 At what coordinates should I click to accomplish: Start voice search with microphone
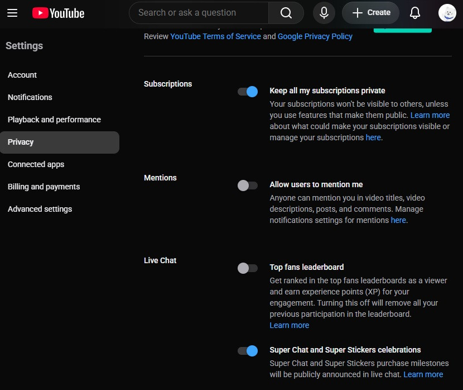pyautogui.click(x=324, y=13)
